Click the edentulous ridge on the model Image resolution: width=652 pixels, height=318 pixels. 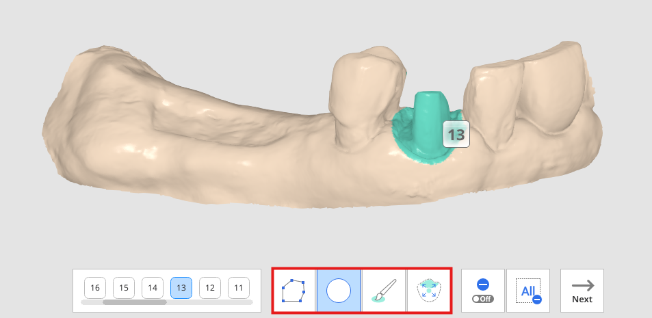[208, 124]
